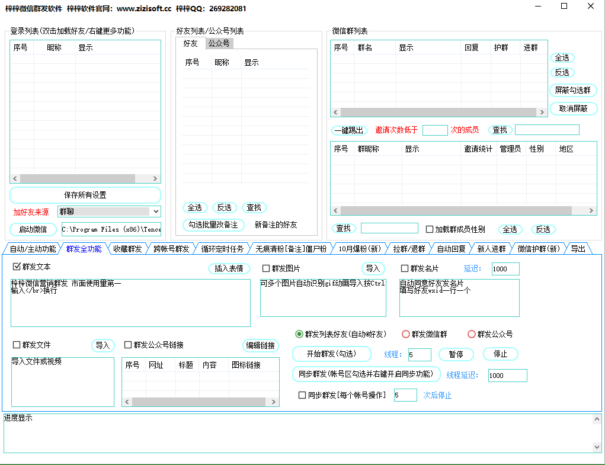Click 屏蔽勾选群 to block selected groups

(573, 90)
